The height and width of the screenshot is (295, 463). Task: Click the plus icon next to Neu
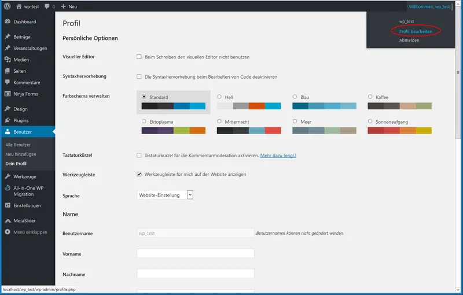click(x=63, y=6)
